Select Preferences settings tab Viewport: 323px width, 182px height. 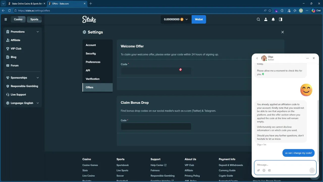(98, 62)
